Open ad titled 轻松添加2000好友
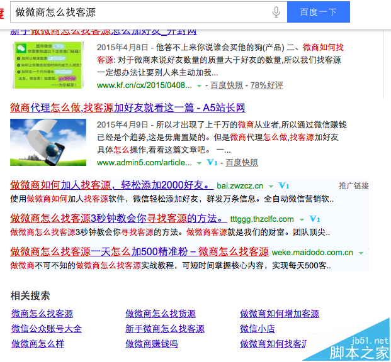Viewport: 391px width, 362px height. (110, 185)
